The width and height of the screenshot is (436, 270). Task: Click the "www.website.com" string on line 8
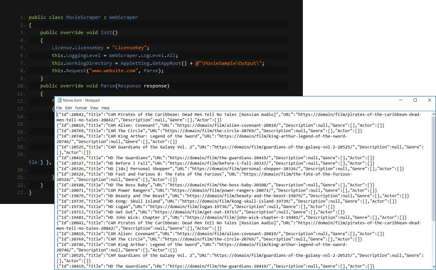click(113, 71)
